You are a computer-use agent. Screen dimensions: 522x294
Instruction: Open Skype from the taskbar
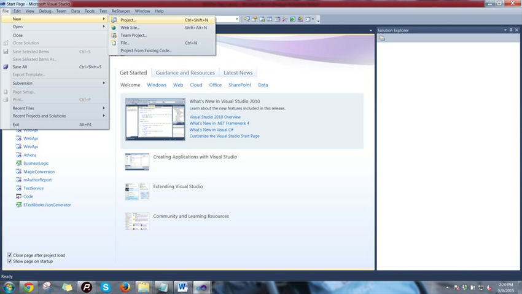click(x=106, y=287)
